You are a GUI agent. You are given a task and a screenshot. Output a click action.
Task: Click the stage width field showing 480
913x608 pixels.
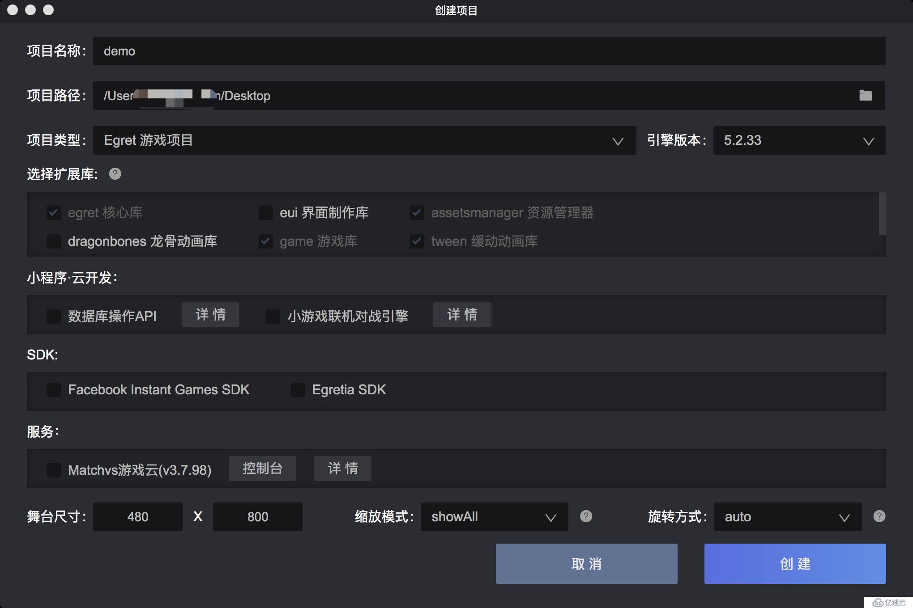138,517
